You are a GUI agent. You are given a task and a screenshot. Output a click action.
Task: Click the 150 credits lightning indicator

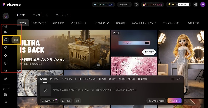click(172, 4)
